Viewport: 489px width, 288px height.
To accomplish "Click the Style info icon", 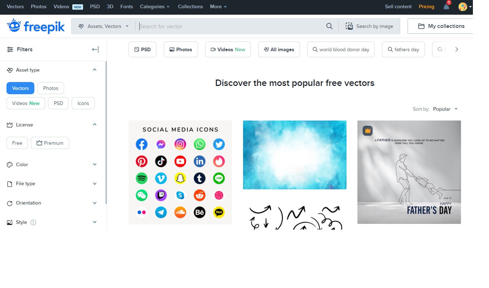I will 33,222.
